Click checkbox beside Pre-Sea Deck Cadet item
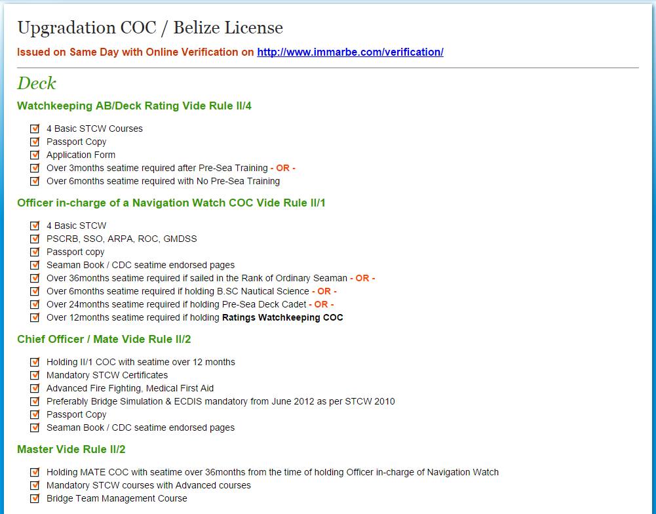This screenshot has width=656, height=514. click(35, 304)
